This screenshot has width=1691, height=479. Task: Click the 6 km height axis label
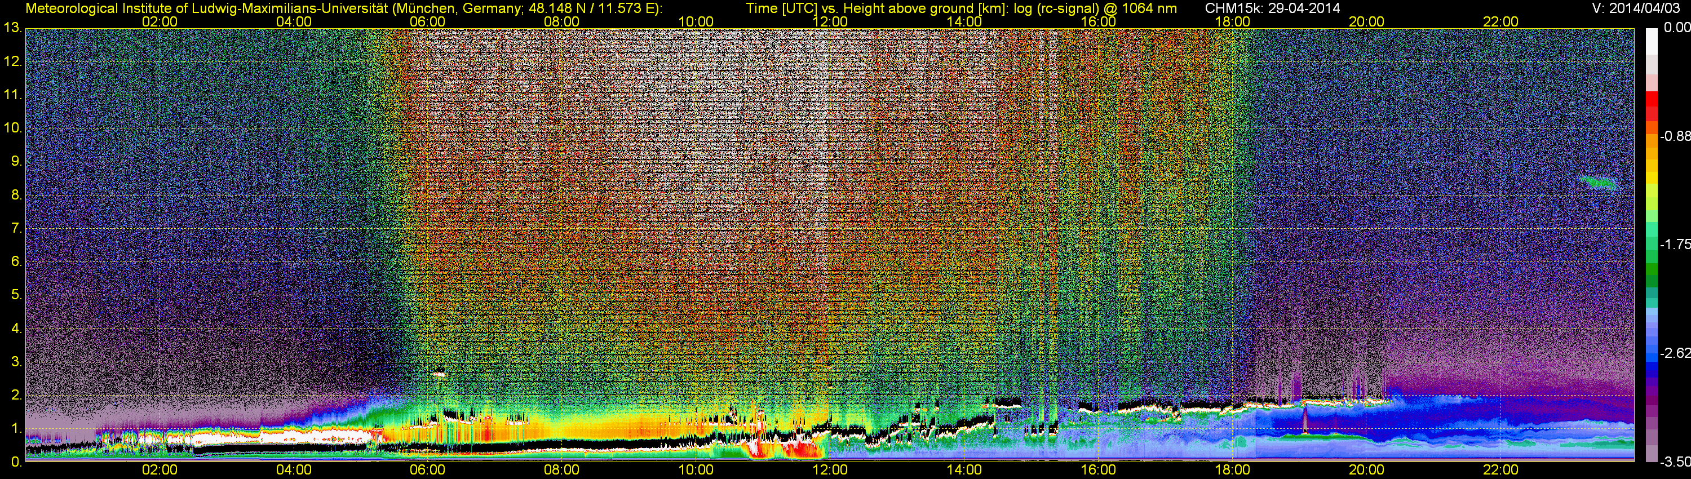coord(16,262)
